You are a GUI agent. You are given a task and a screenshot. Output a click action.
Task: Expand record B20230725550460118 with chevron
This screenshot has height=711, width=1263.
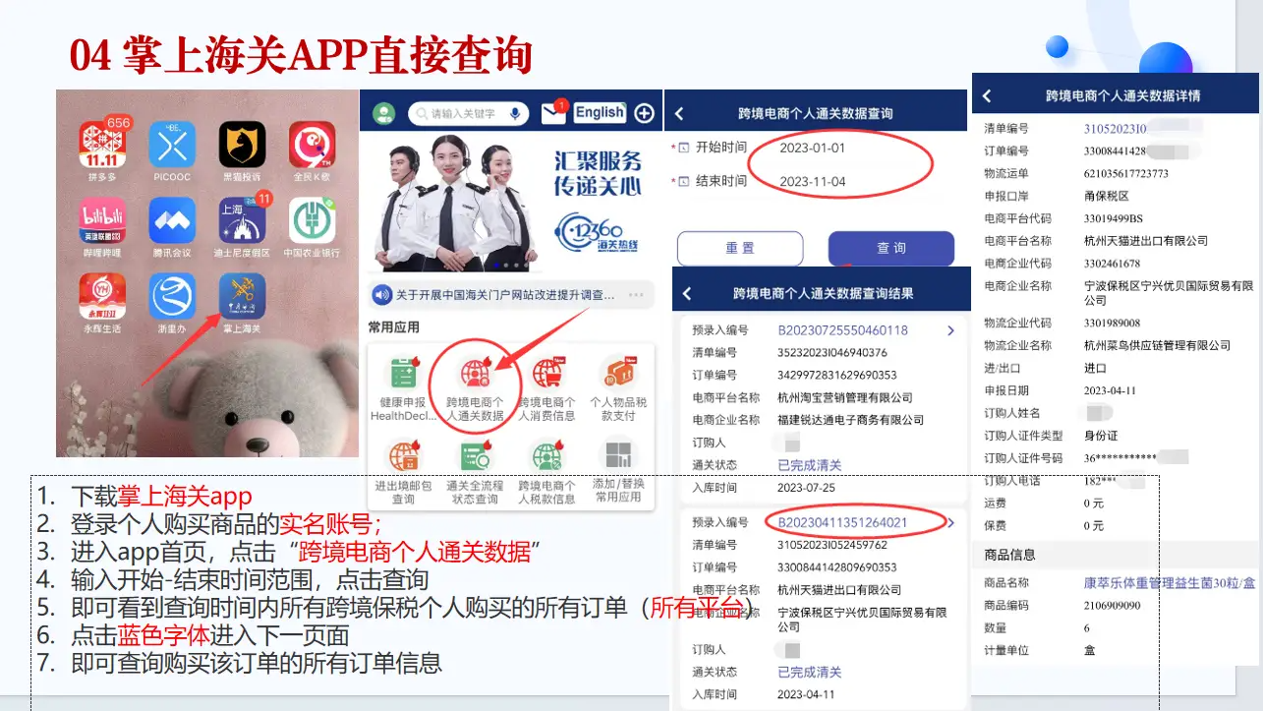coord(950,330)
